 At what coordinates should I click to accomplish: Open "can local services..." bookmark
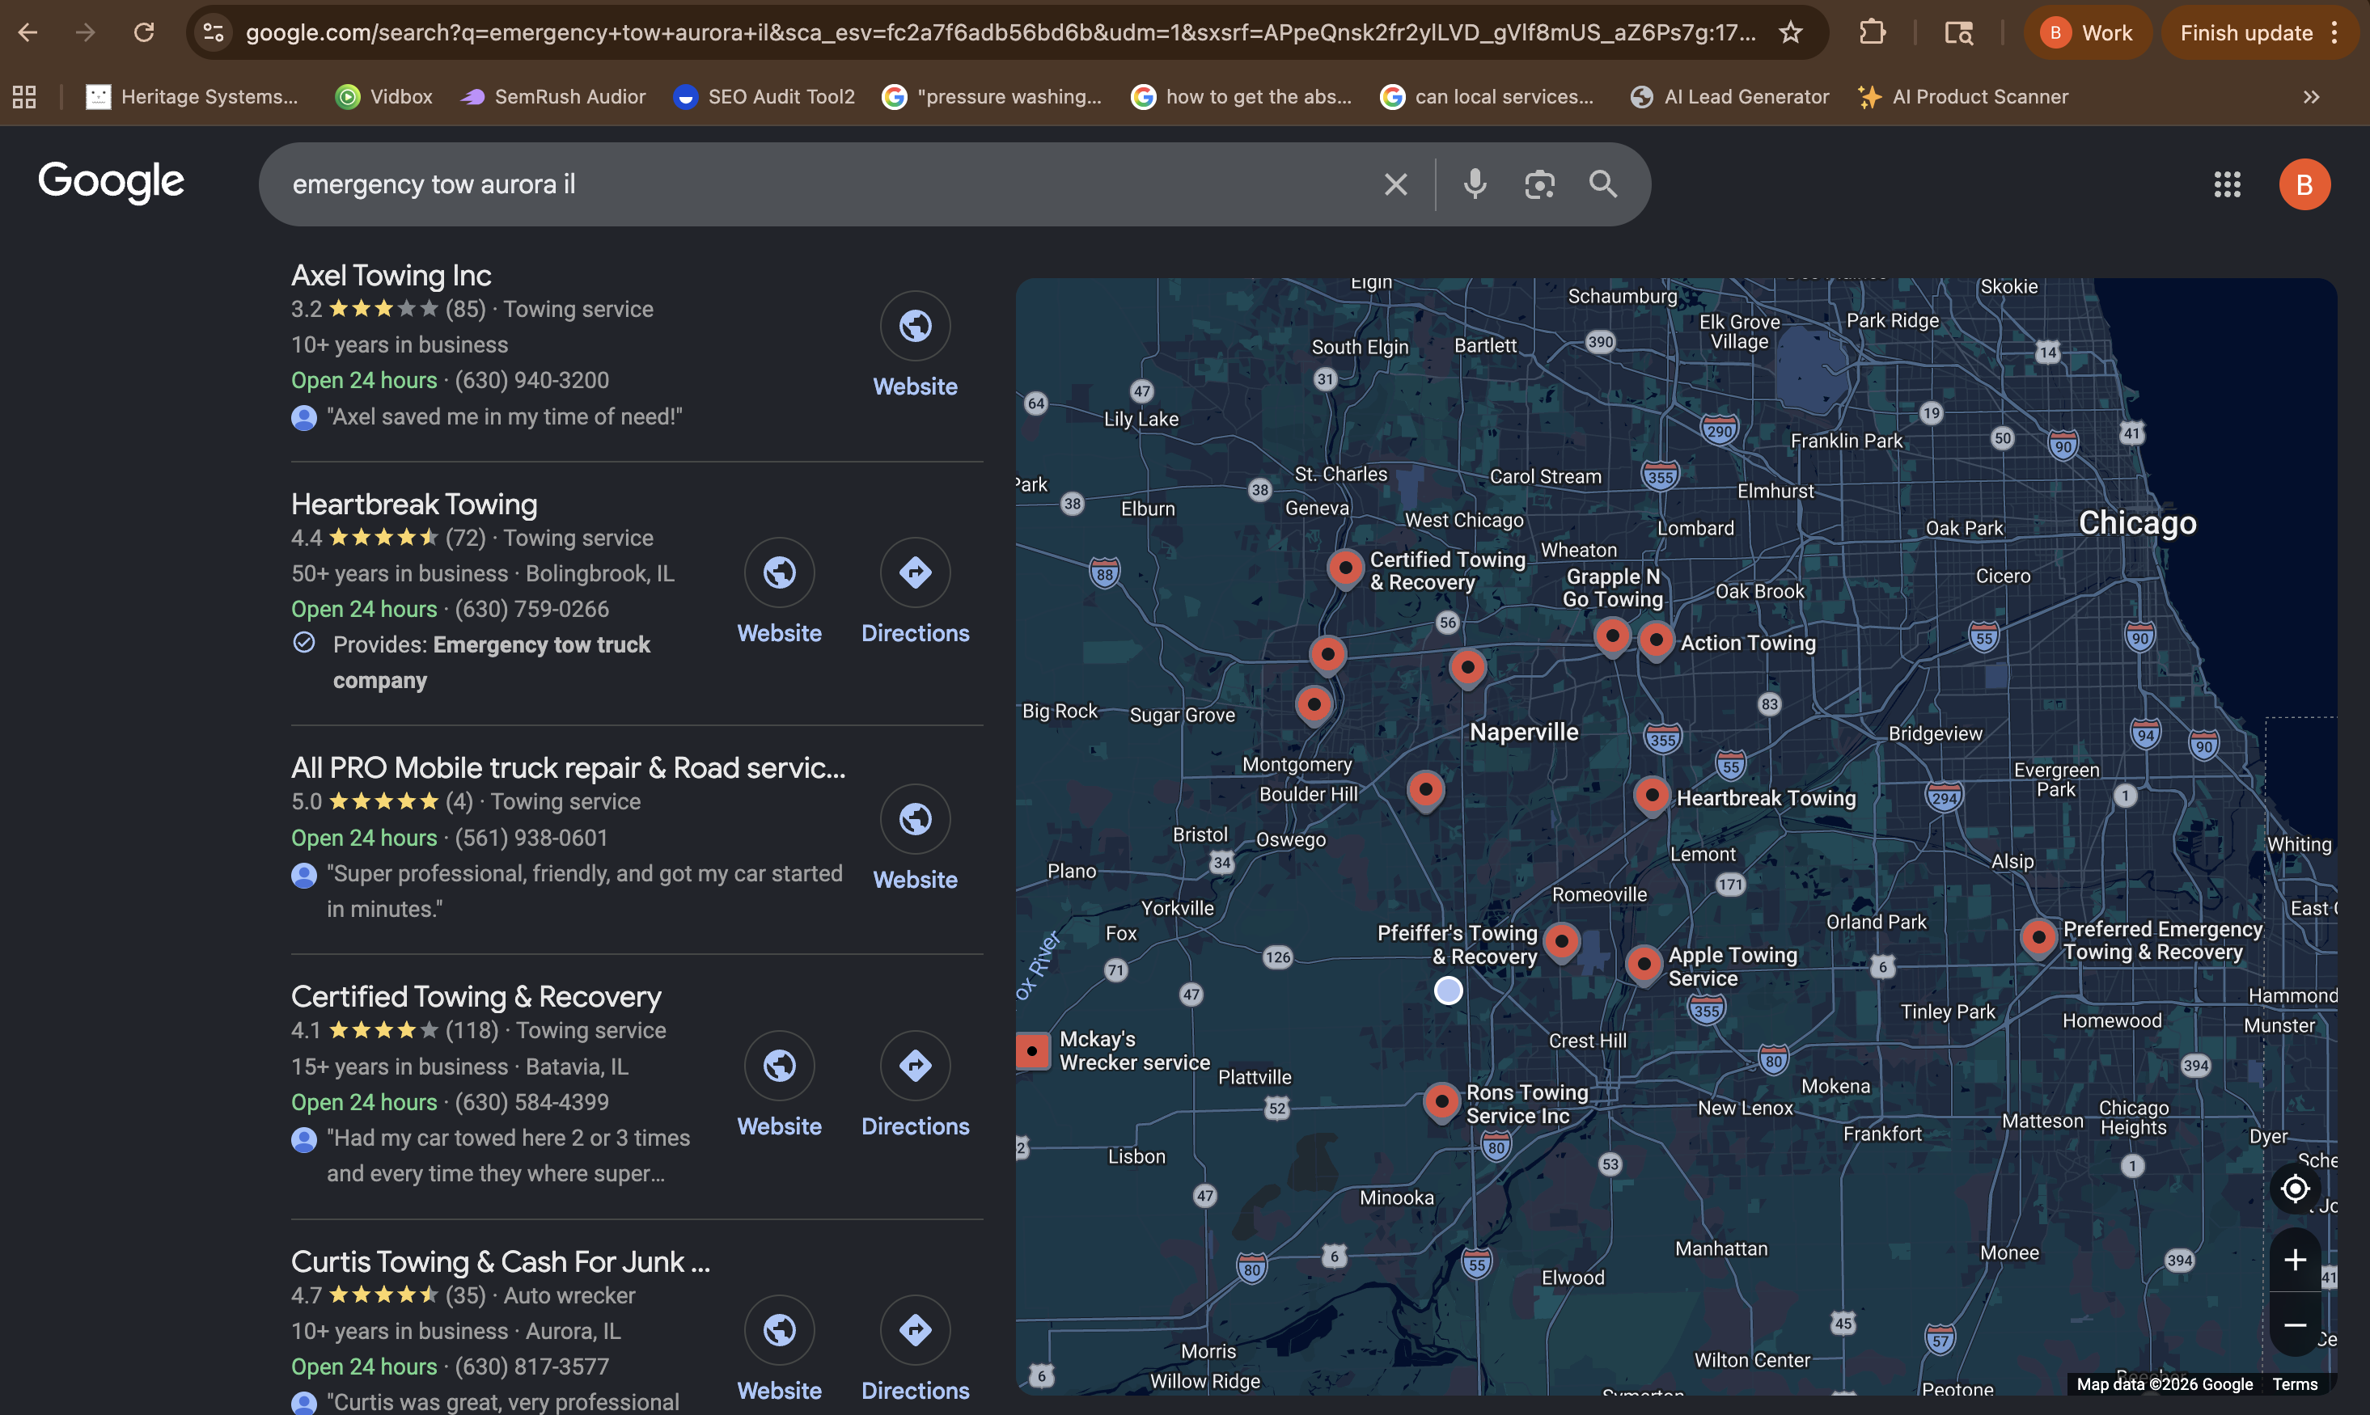(1487, 96)
